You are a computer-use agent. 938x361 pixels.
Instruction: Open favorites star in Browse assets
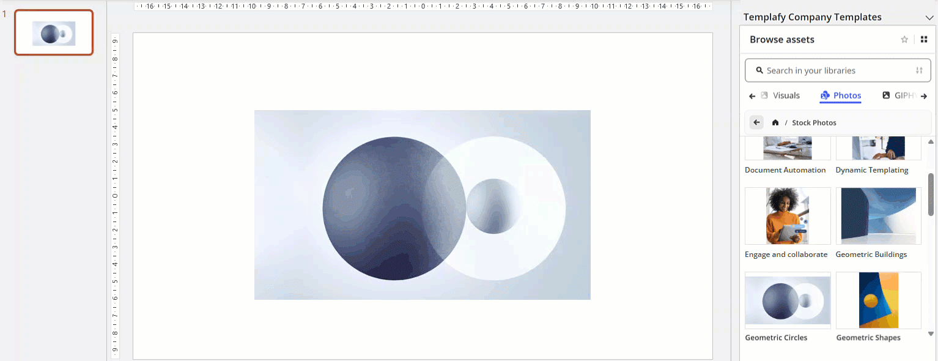click(904, 39)
